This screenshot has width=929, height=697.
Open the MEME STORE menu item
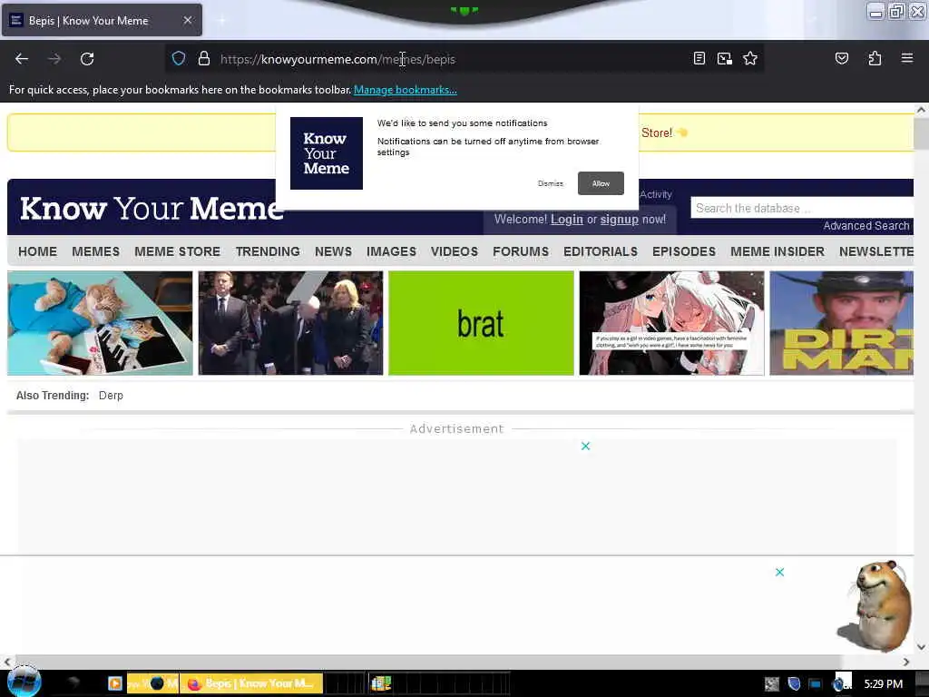[x=177, y=251]
